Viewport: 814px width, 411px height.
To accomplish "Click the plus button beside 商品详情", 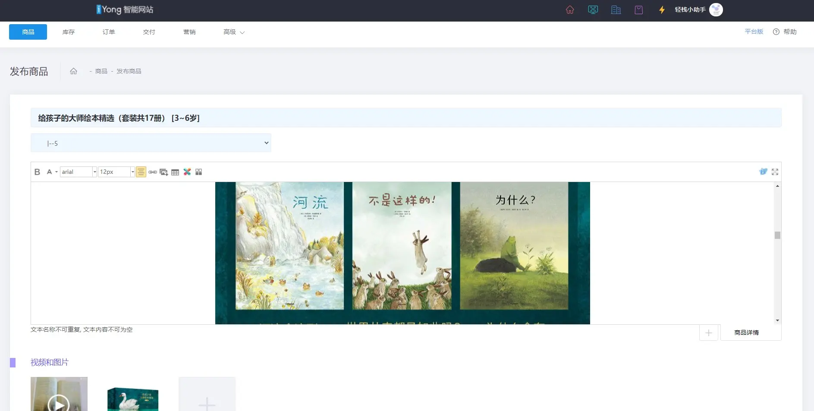I will 708,333.
